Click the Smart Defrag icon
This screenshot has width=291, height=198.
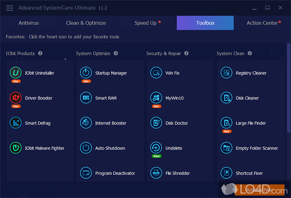click(x=16, y=123)
